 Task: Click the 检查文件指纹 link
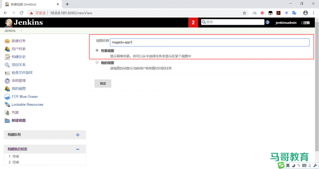(x=22, y=73)
